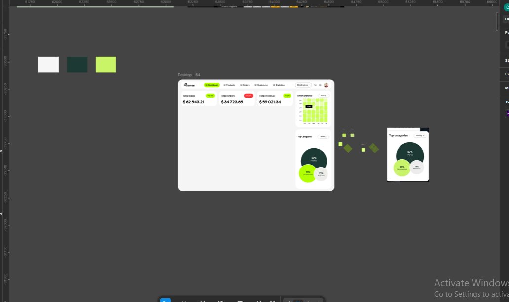Select the 28% lime circle on standalone card
The image size is (509, 302).
click(402, 168)
